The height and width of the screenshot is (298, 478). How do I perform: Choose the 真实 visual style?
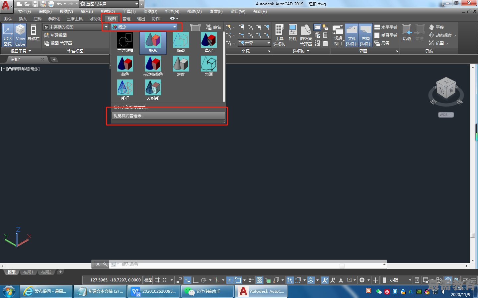point(209,43)
